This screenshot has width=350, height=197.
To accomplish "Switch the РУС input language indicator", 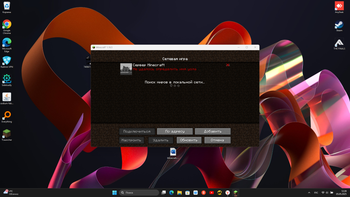I will point(316,192).
